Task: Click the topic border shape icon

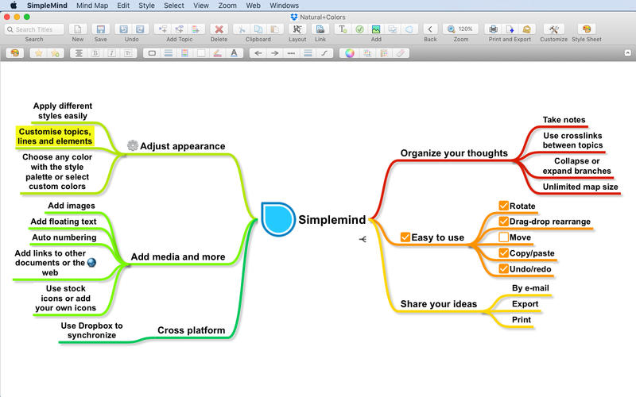Action: click(x=152, y=53)
